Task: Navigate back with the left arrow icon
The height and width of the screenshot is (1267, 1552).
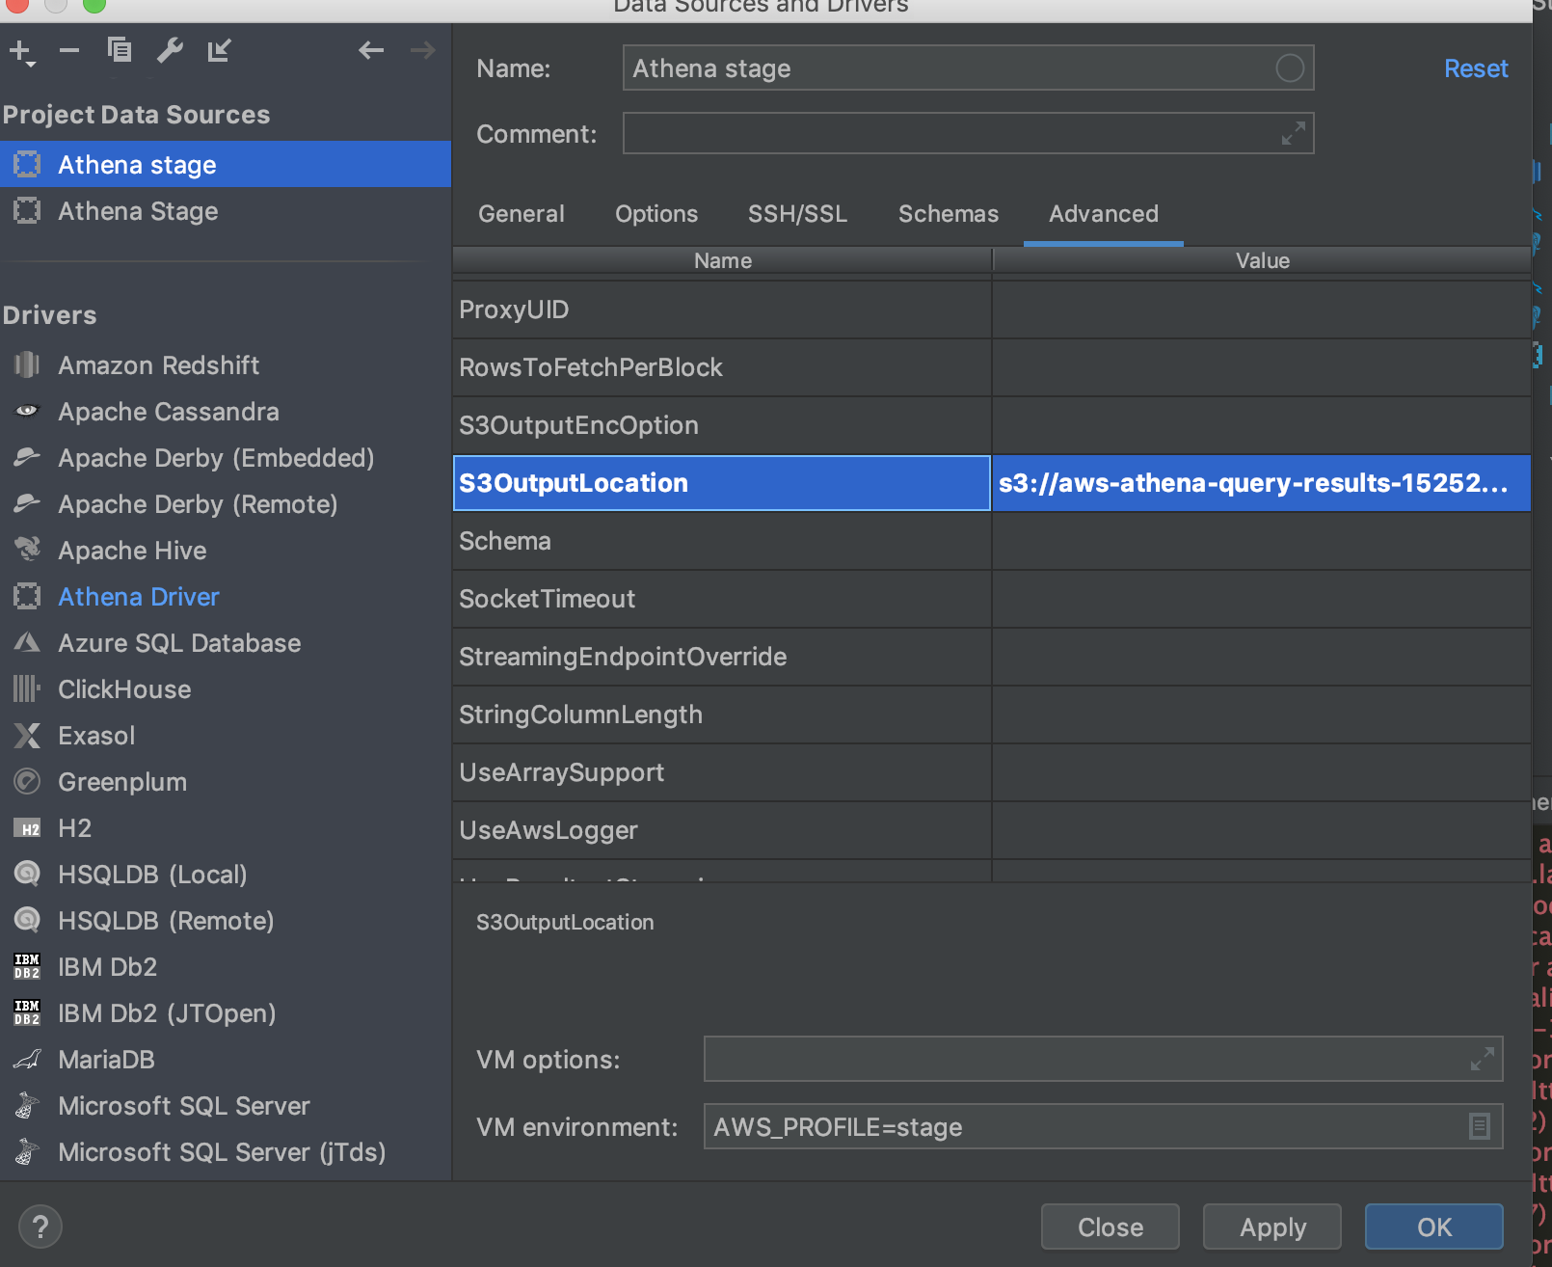Action: tap(371, 50)
